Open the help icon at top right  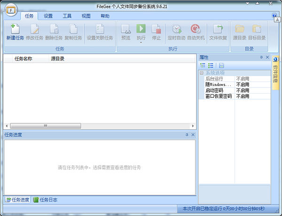click(x=274, y=16)
